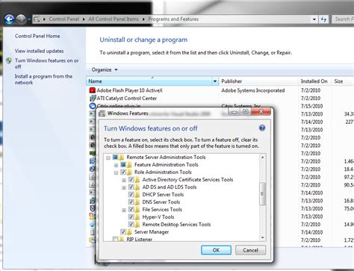The width and height of the screenshot is (354, 271).
Task: Click Turn Windows features on or off link
Action: (x=46, y=63)
